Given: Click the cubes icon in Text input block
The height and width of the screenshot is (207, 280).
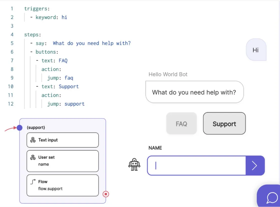Looking at the screenshot, I should pyautogui.click(x=33, y=140).
